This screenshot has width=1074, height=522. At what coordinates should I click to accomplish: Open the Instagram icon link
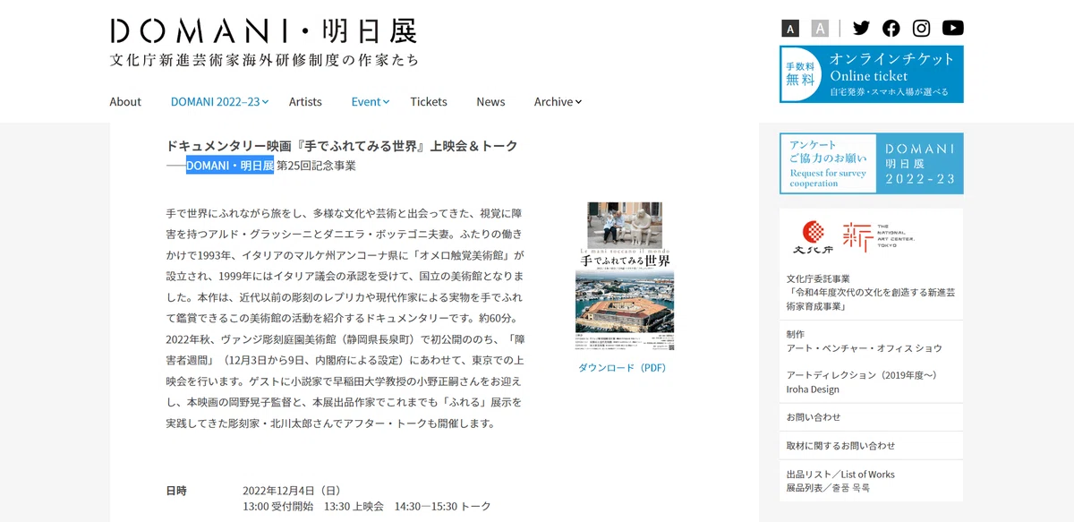click(x=921, y=28)
